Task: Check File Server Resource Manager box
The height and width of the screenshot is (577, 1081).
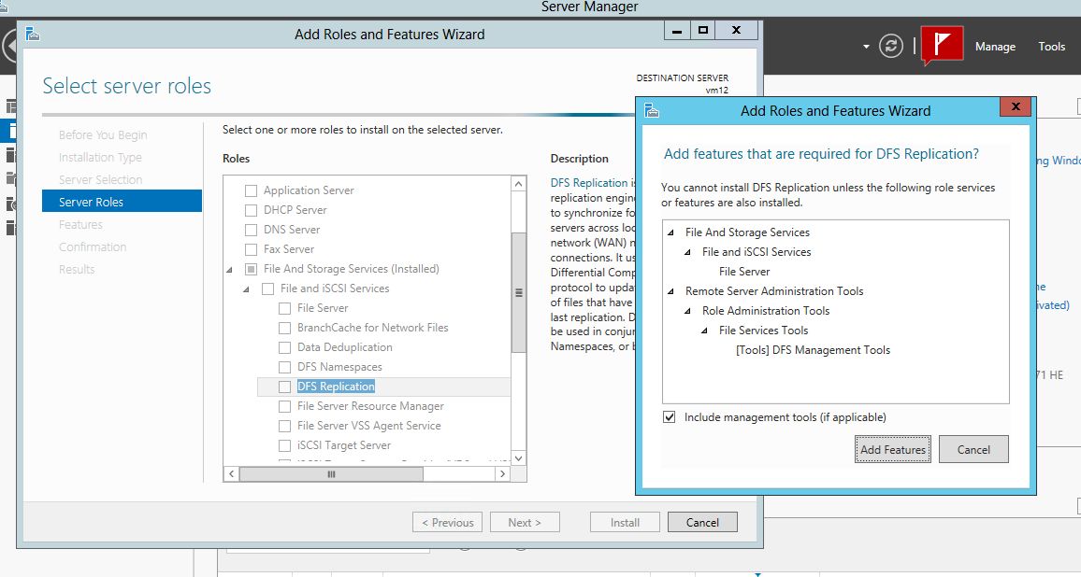Action: point(284,406)
